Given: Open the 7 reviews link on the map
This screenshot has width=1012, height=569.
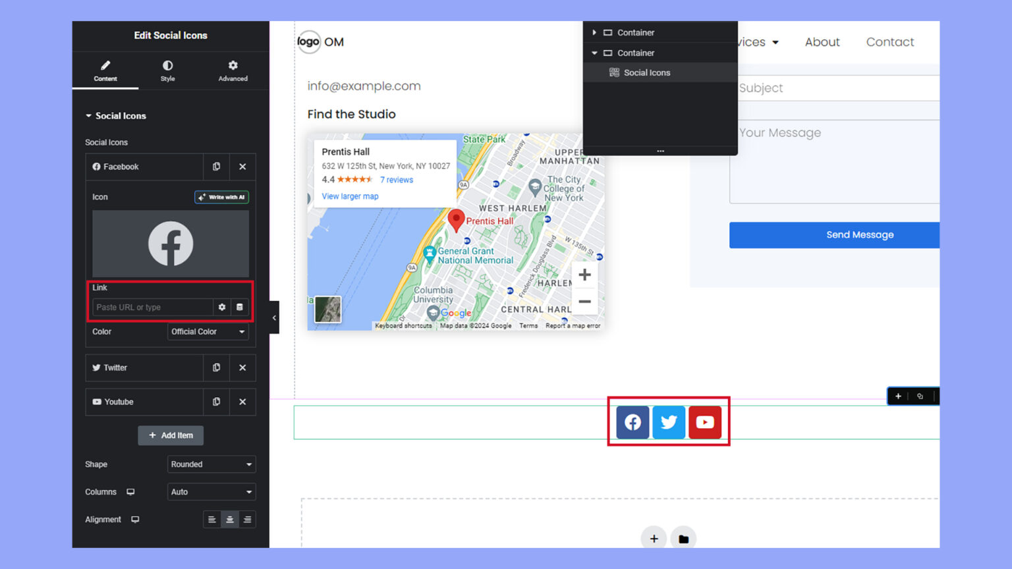Looking at the screenshot, I should pos(397,179).
